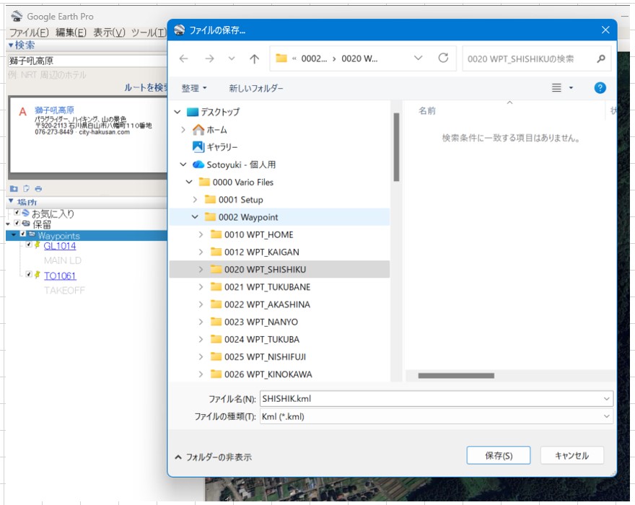Open the 整理 menu in dialog
Viewport: 635px width, 505px height.
193,88
